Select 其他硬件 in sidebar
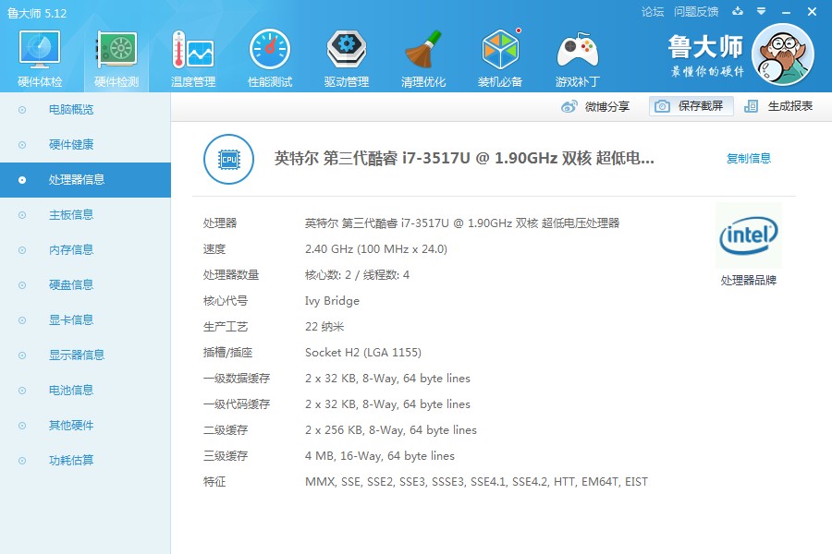832x554 pixels. tap(85, 425)
